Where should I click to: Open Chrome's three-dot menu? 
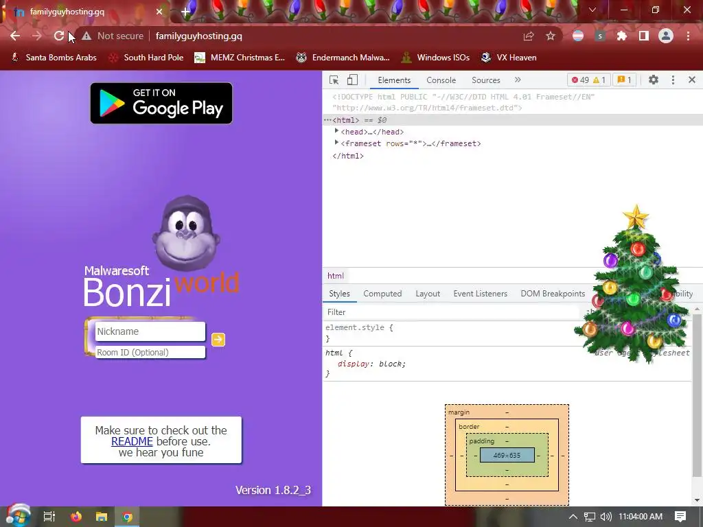click(x=688, y=36)
